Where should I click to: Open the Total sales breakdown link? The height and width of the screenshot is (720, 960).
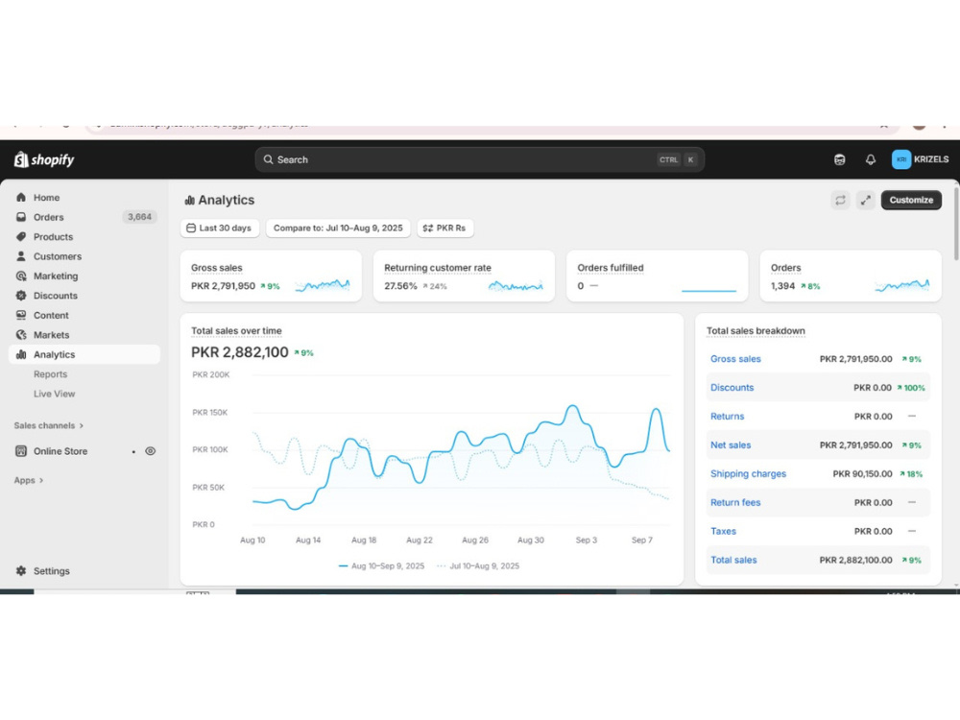[733, 561]
